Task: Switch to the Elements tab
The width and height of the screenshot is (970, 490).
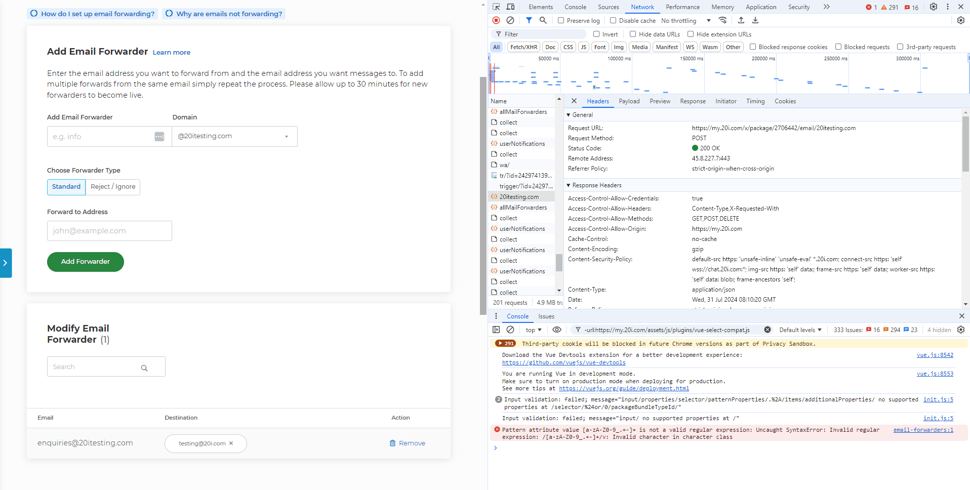Action: click(541, 7)
